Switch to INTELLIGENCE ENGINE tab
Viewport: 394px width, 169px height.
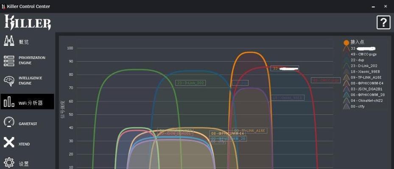(31, 81)
